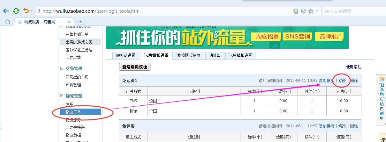Close the 物流服务 - 淘宝网 tab

(69, 22)
